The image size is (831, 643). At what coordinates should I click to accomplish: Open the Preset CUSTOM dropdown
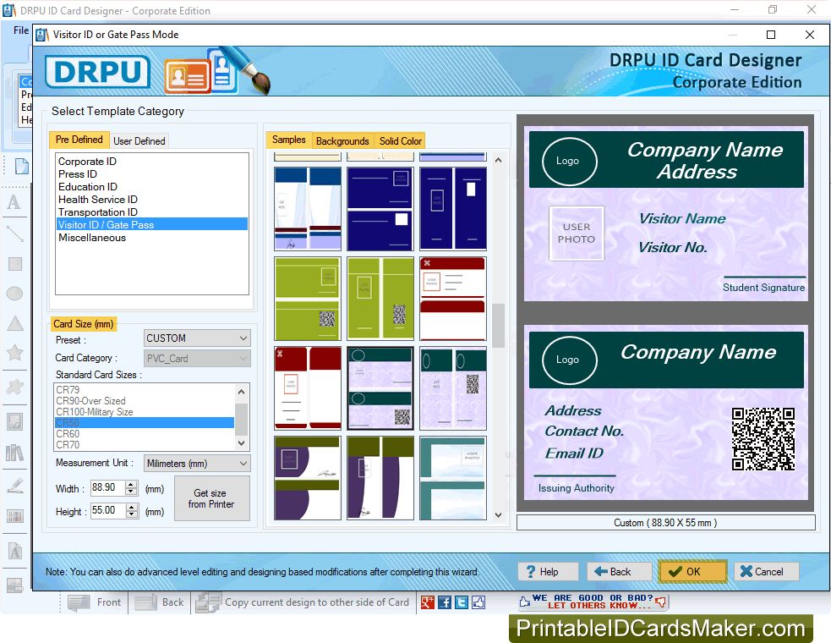(197, 338)
